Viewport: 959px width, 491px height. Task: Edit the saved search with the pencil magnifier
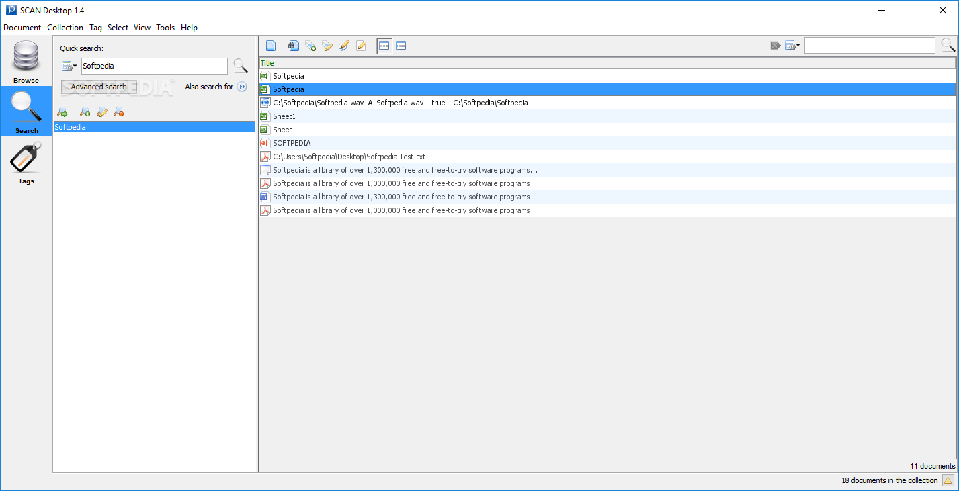(x=102, y=112)
